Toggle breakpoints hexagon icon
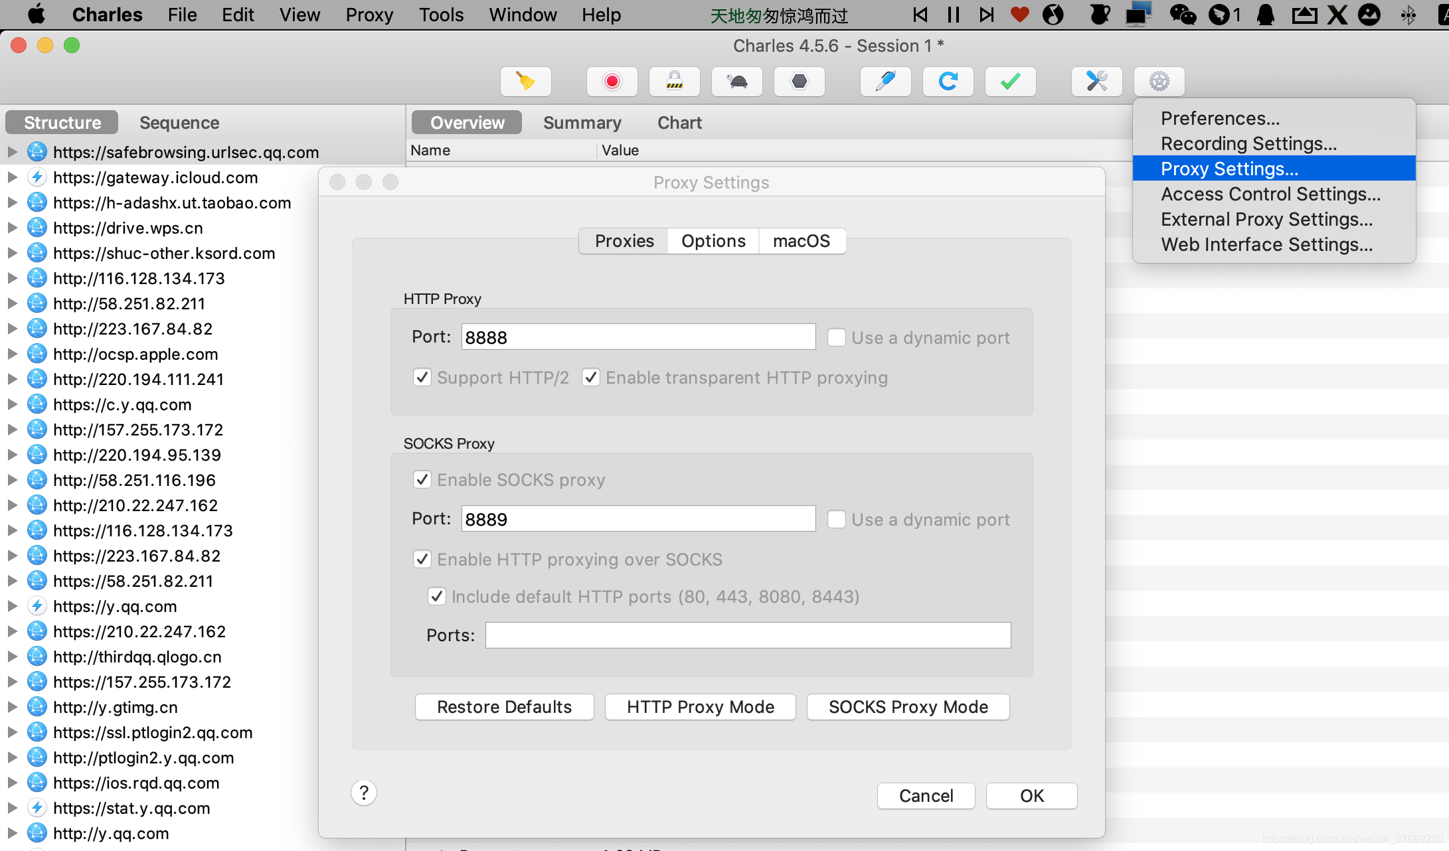This screenshot has height=851, width=1449. pos(799,82)
